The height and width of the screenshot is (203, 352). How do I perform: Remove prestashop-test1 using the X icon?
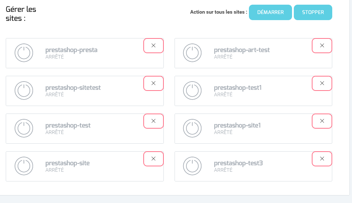pyautogui.click(x=322, y=83)
